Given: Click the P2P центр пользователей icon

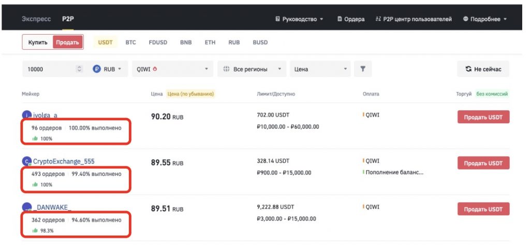Looking at the screenshot, I should point(378,19).
